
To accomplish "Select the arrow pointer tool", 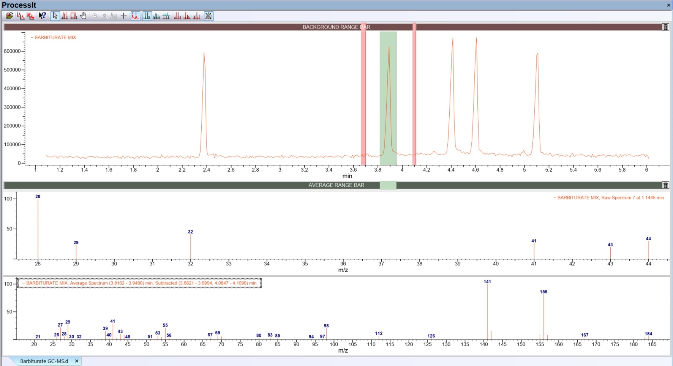I will pyautogui.click(x=55, y=16).
